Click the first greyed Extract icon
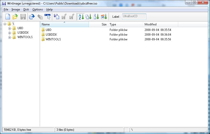Viewport: 210px width, 134px height. (x=64, y=17)
